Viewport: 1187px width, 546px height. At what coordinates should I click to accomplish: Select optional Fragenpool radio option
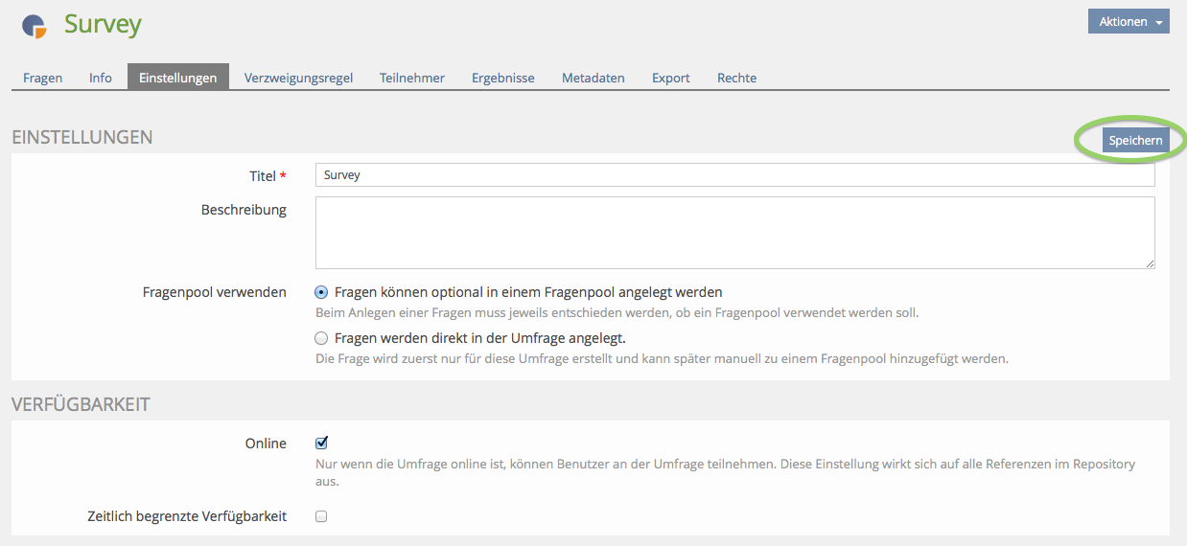point(322,292)
